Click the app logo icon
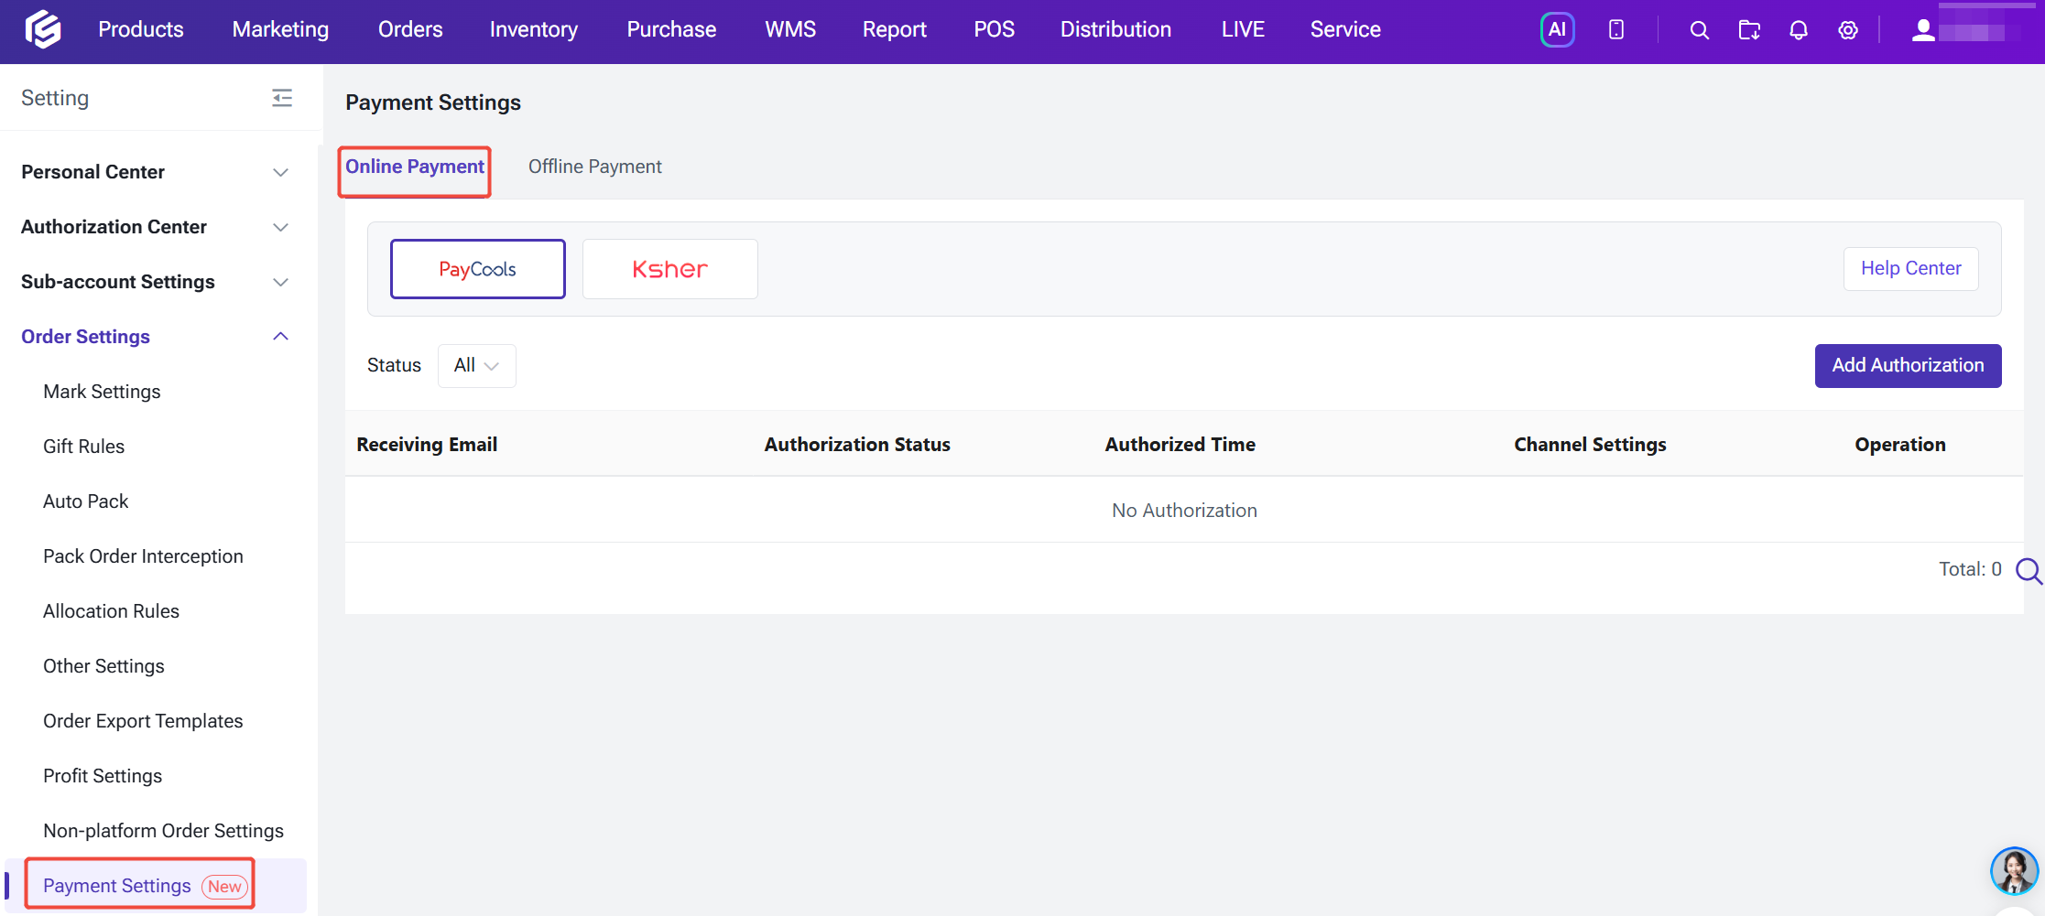 (43, 29)
